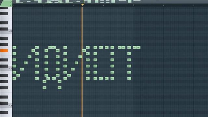Click the C#7 black key just above C7
Viewport: 208px width, 117px height.
click(4, 29)
